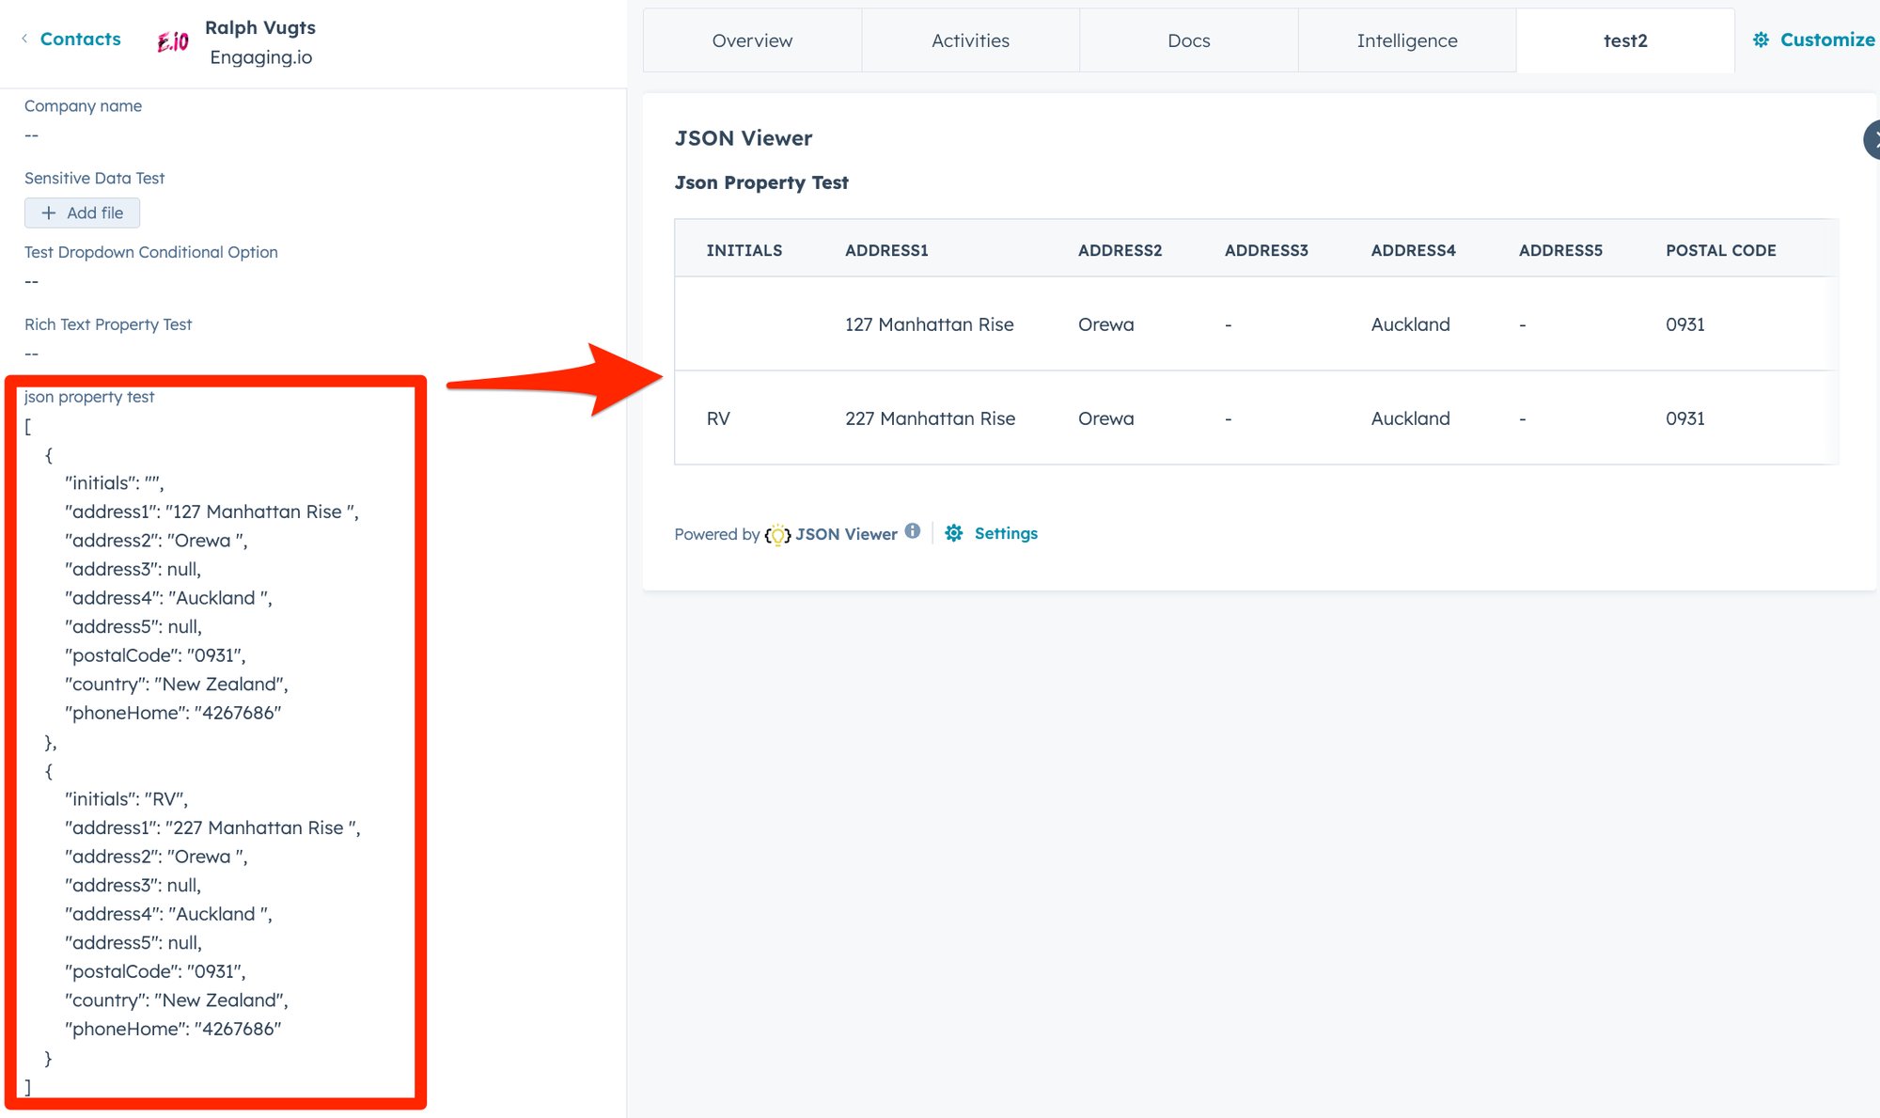1880x1118 pixels.
Task: Select the test2 tab
Action: [1624, 40]
